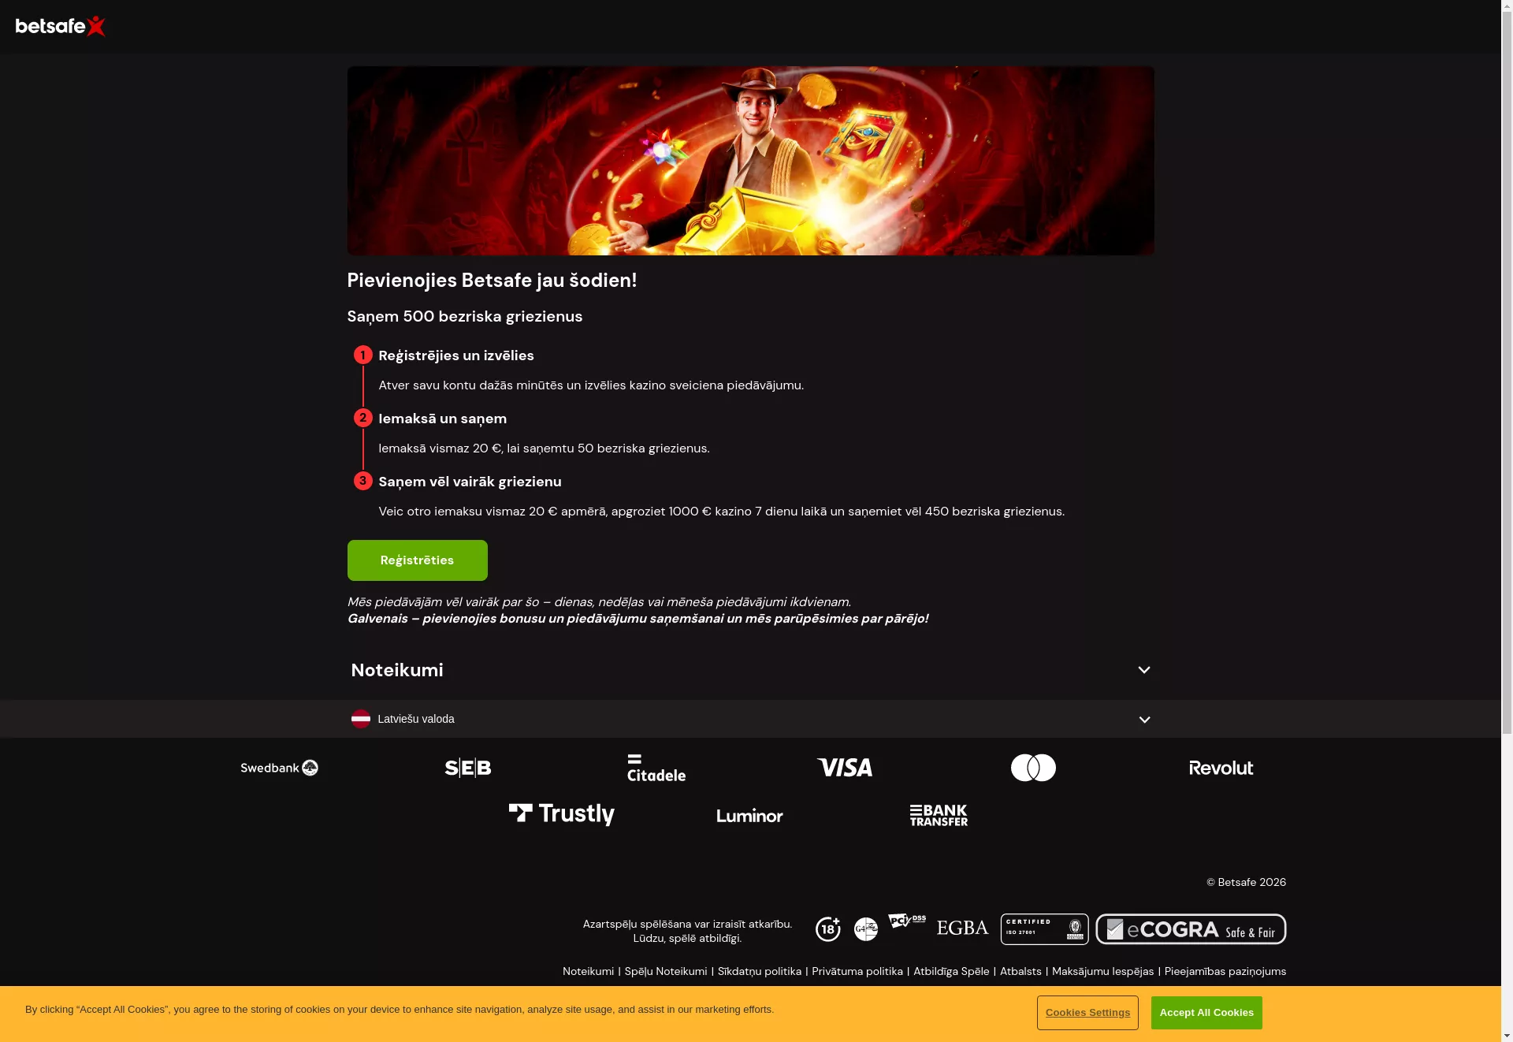This screenshot has width=1513, height=1042.
Task: Click the 'Pievienojies Betsafe jau šodien!' heading
Action: 492,280
